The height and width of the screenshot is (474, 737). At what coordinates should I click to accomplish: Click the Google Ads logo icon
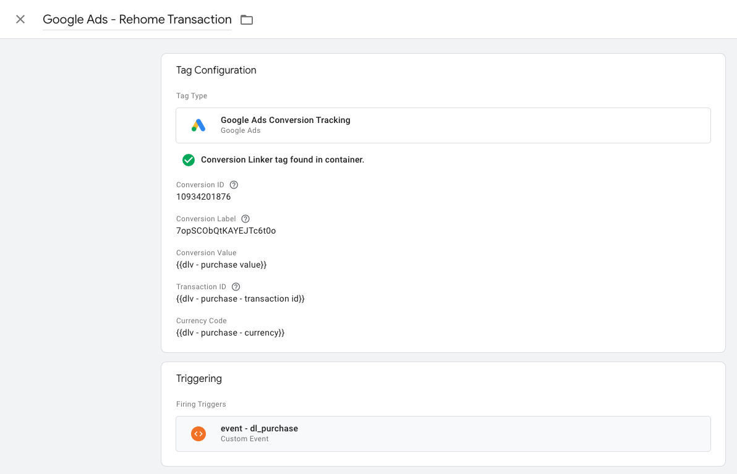[198, 125]
